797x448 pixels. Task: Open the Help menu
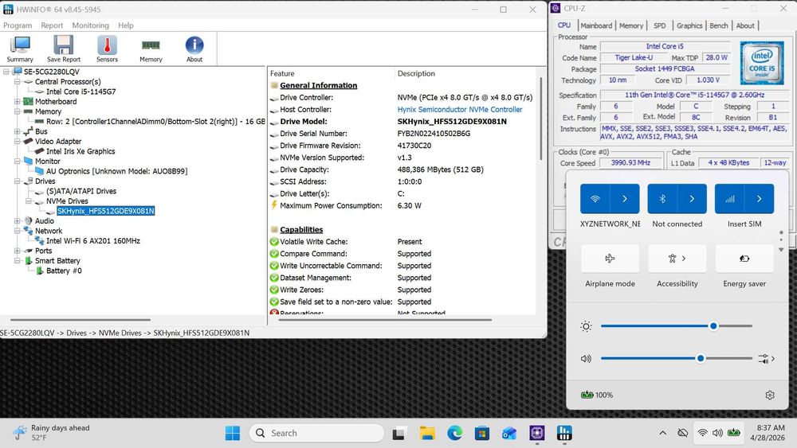pos(126,25)
